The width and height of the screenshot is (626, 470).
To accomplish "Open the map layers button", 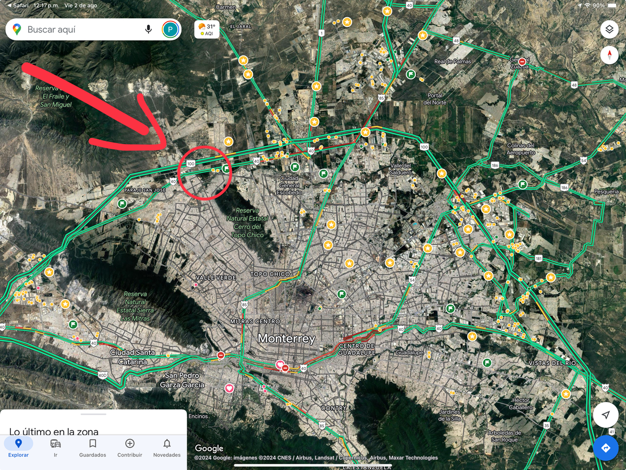I will [x=609, y=29].
